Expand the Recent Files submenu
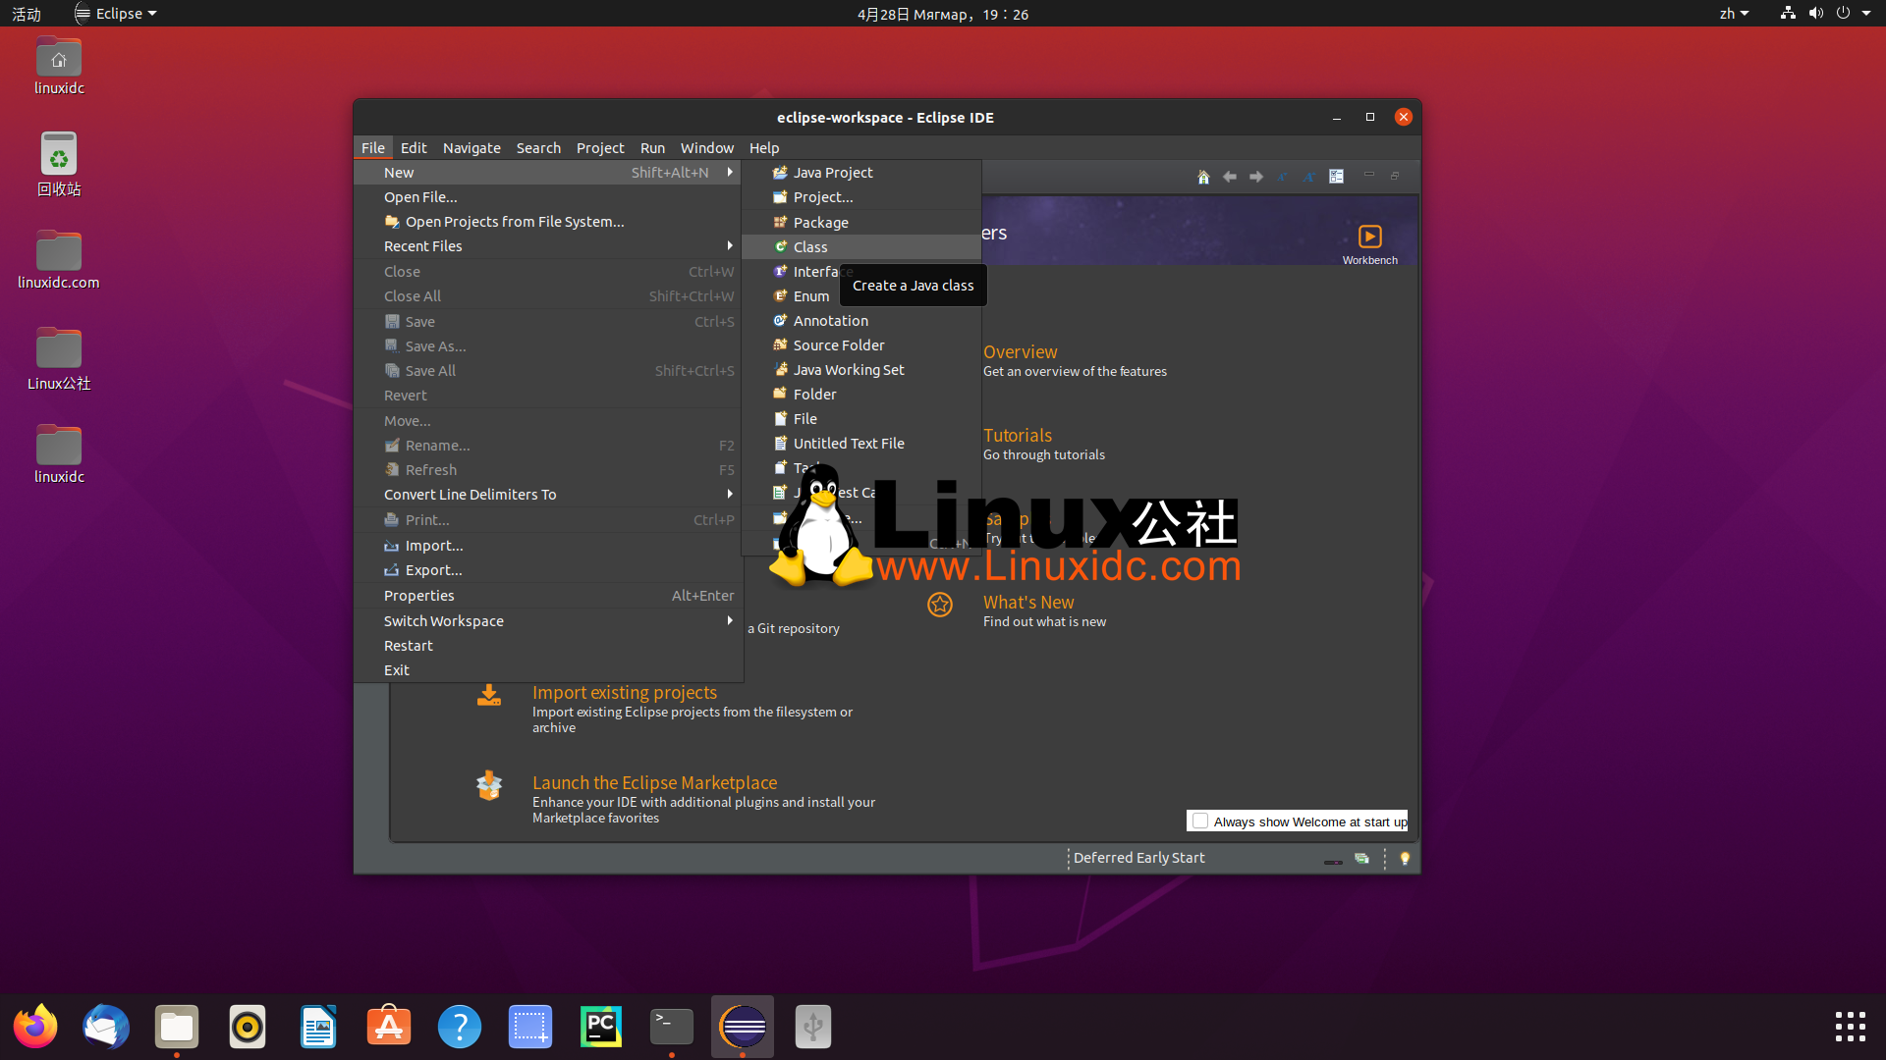This screenshot has height=1060, width=1886. click(x=730, y=246)
